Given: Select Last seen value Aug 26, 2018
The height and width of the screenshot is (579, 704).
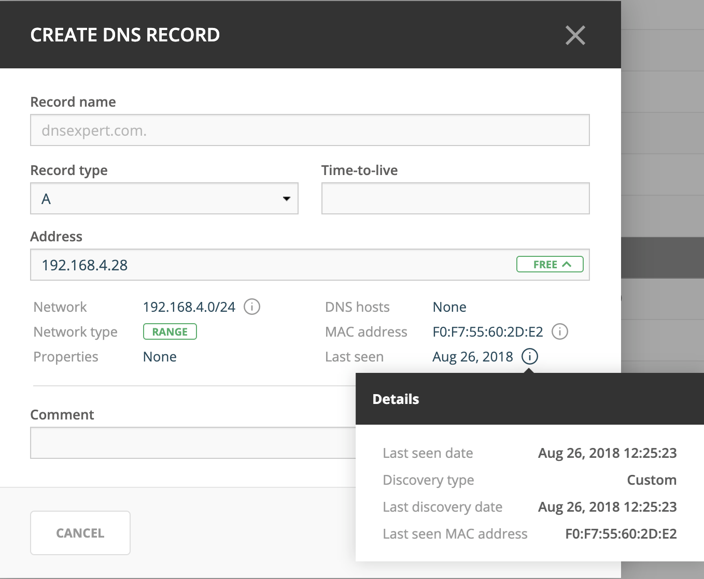Looking at the screenshot, I should pos(473,357).
